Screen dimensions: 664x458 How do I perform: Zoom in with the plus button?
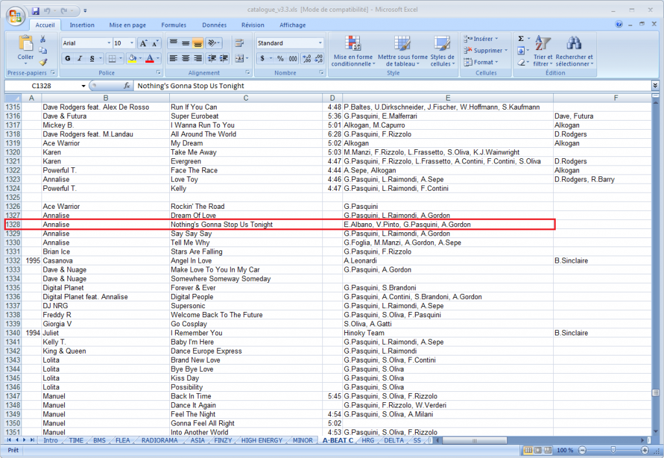point(645,450)
